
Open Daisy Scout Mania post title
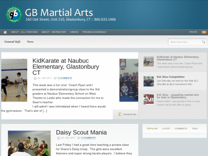[x=81, y=132]
